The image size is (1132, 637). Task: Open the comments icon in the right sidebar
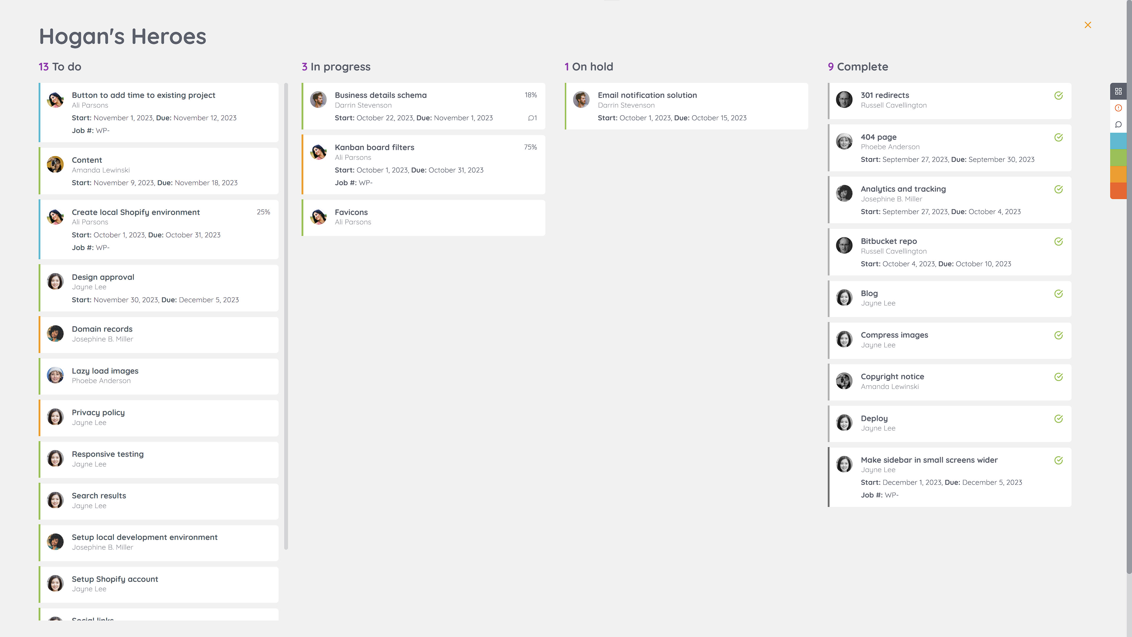1118,124
